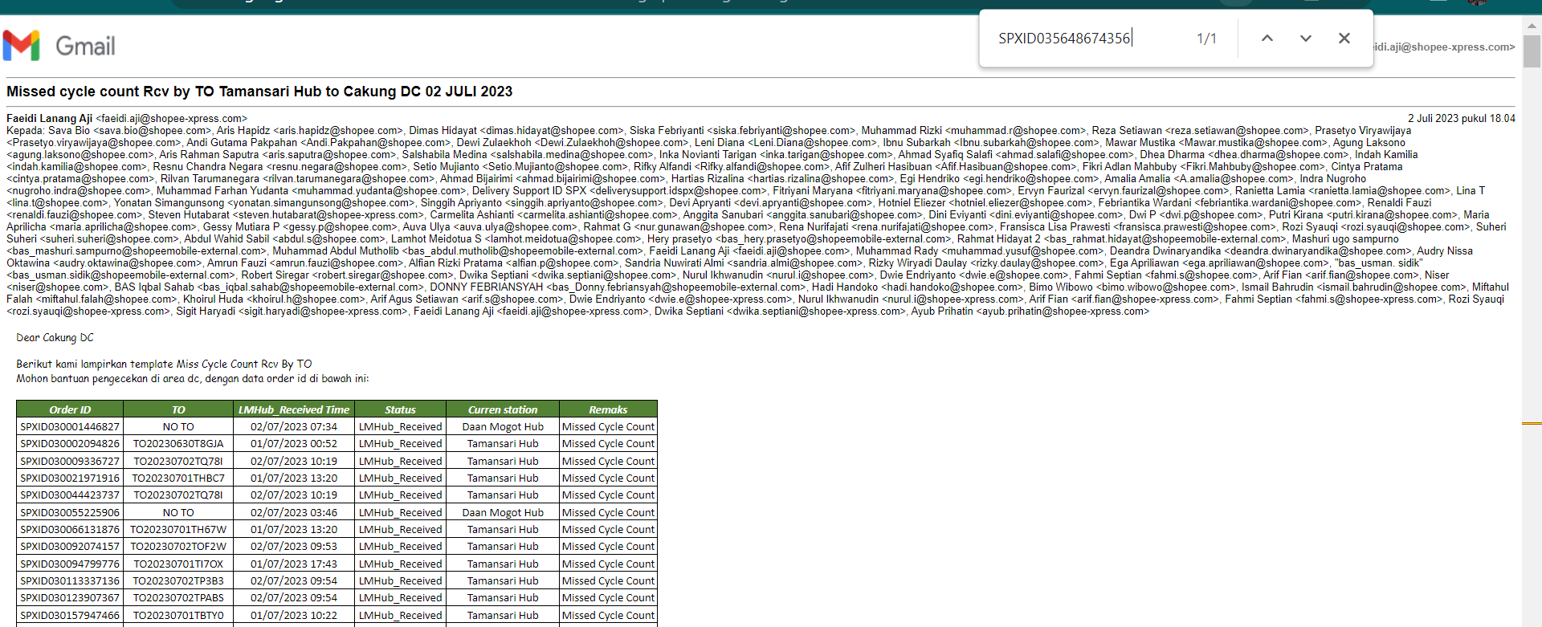
Task: Click find match counter 1/1
Action: (1206, 39)
